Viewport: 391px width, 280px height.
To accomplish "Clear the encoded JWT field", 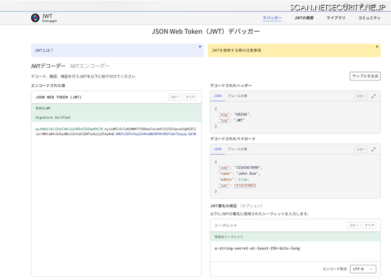I will [191, 97].
